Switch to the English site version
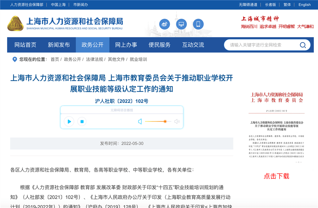 [x=304, y=5]
